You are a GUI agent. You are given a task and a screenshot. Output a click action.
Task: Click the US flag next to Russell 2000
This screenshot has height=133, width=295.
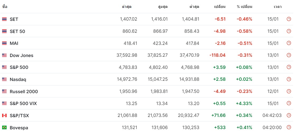[x=4, y=91]
